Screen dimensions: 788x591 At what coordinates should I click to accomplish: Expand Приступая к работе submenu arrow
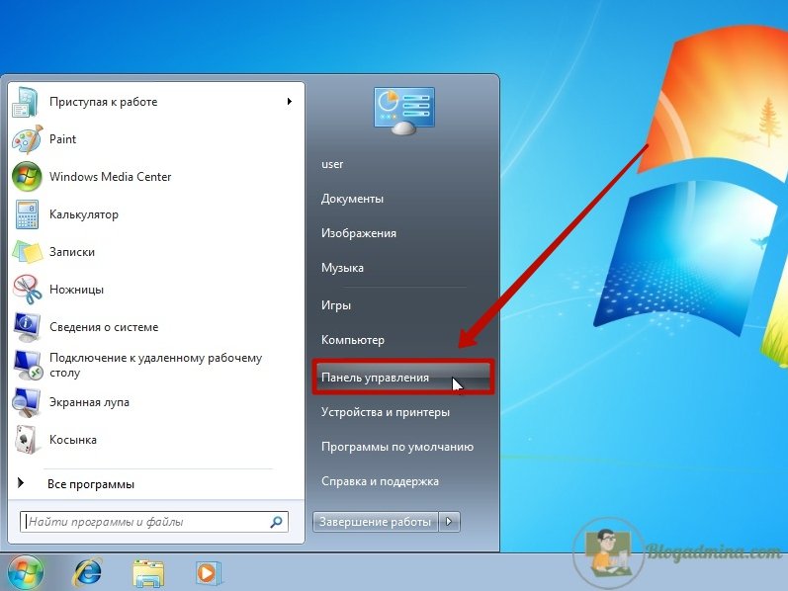tap(289, 102)
